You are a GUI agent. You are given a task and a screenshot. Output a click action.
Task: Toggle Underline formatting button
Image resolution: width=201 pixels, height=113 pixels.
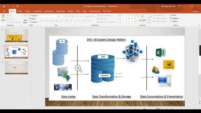(x=48, y=21)
